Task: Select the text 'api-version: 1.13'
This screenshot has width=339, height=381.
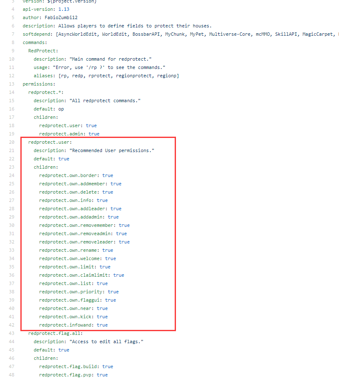Action: pyautogui.click(x=46, y=9)
